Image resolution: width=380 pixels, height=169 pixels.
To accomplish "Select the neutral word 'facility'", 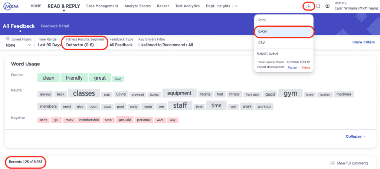I will point(205,95).
